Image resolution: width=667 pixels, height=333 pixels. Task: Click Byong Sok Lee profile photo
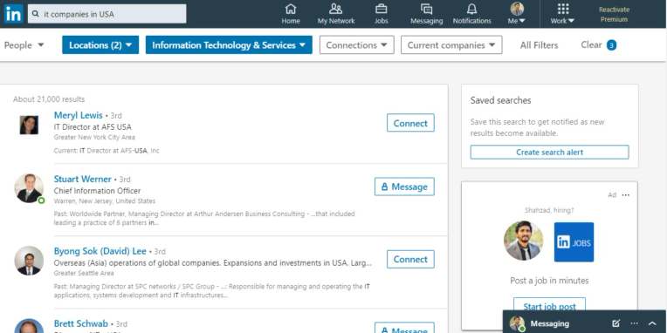coord(29,261)
